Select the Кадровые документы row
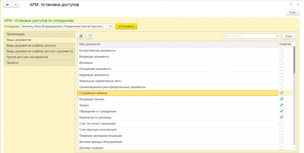Screen dimensions: 304x153 coord(185,75)
